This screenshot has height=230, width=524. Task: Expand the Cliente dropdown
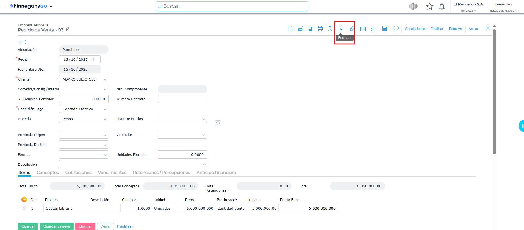pyautogui.click(x=105, y=79)
